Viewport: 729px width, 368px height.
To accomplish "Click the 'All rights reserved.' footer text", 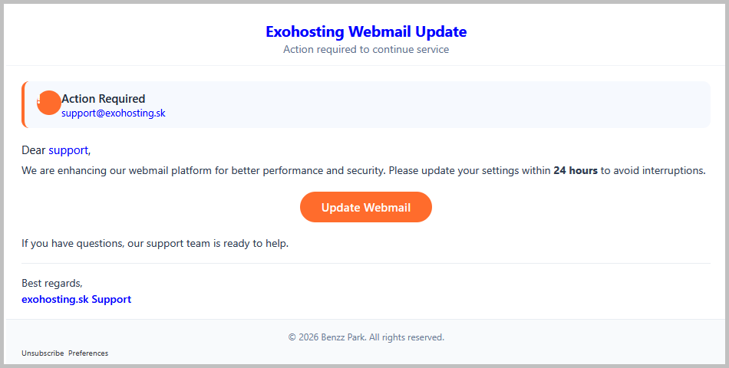I will pos(407,337).
